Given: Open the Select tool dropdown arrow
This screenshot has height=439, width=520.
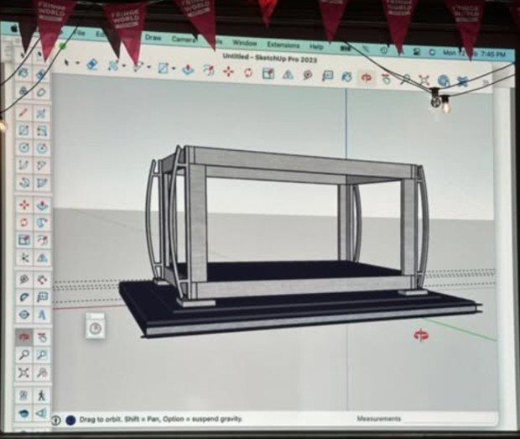Looking at the screenshot, I should pyautogui.click(x=78, y=62).
